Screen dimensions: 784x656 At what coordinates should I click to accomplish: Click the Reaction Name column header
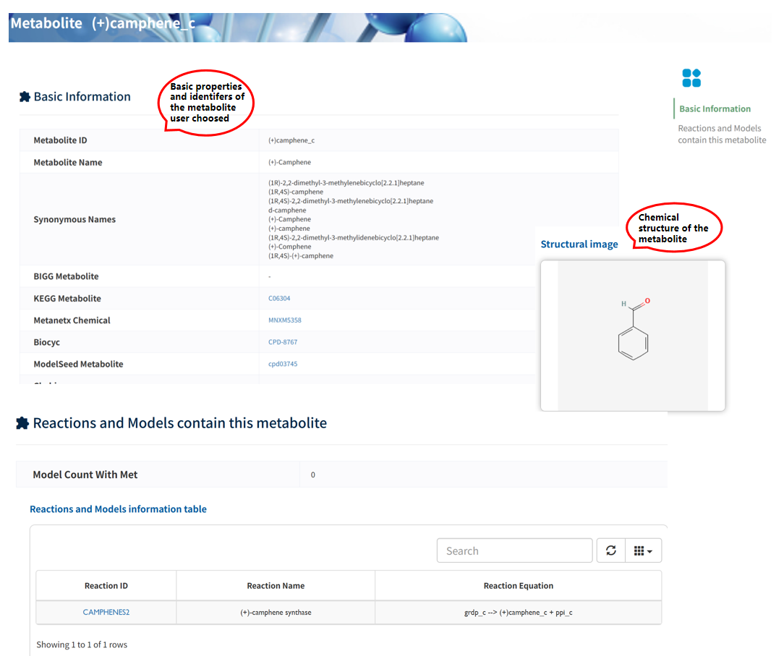pos(276,586)
